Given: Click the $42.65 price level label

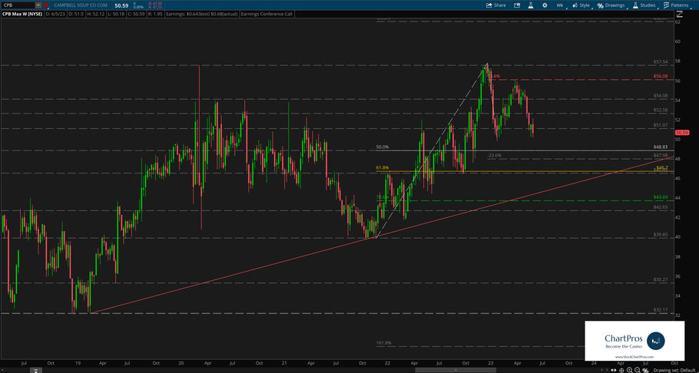Looking at the screenshot, I should (661, 207).
